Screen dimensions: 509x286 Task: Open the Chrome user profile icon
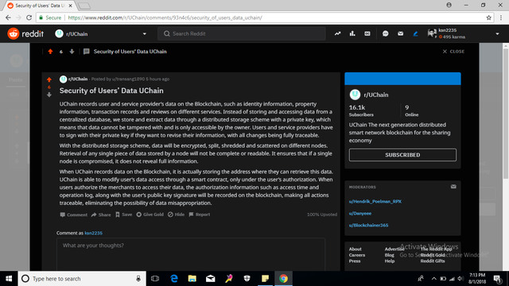[x=449, y=5]
